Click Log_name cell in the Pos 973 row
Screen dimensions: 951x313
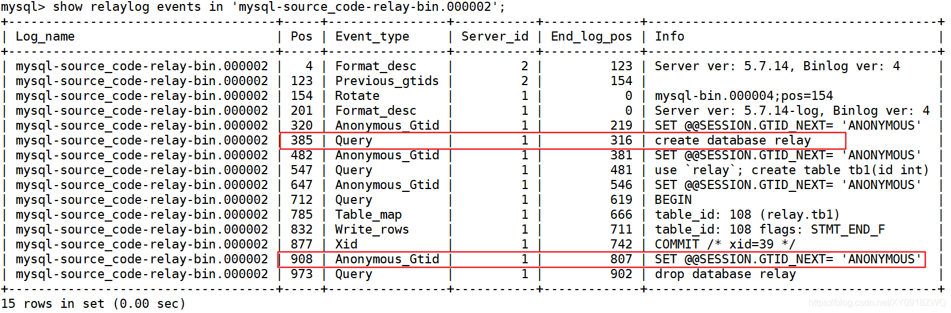[x=142, y=274]
